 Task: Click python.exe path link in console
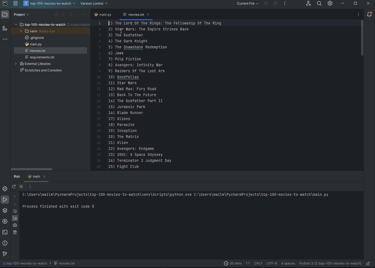pos(107,195)
